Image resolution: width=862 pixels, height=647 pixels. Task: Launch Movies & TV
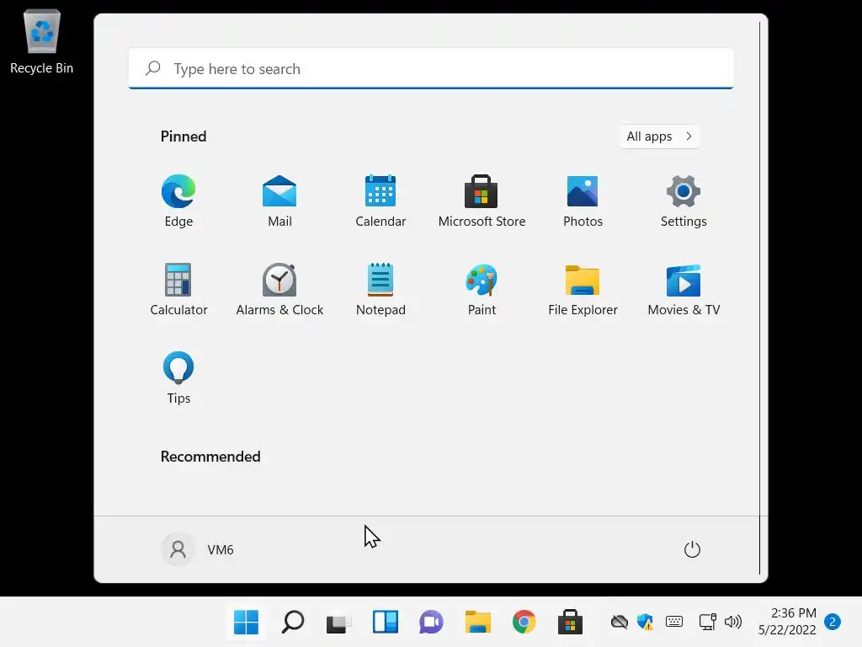tap(684, 290)
